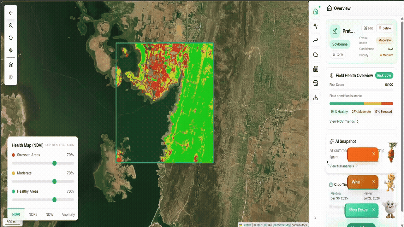The width and height of the screenshot is (404, 227).
Task: Click the Risk Low badge
Action: 384,75
